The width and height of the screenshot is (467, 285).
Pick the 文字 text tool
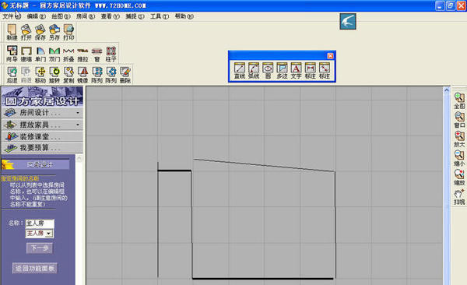coord(296,71)
